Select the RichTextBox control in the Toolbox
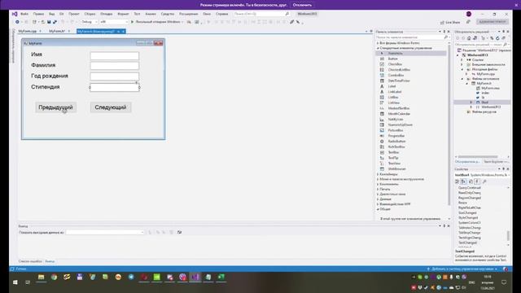 [410, 146]
